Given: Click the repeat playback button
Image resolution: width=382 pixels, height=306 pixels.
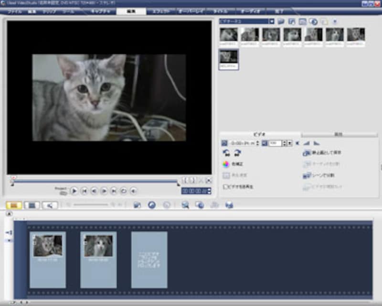Looking at the screenshot, I should tap(124, 191).
